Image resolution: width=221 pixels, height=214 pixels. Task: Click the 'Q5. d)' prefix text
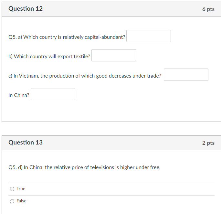click(x=16, y=167)
